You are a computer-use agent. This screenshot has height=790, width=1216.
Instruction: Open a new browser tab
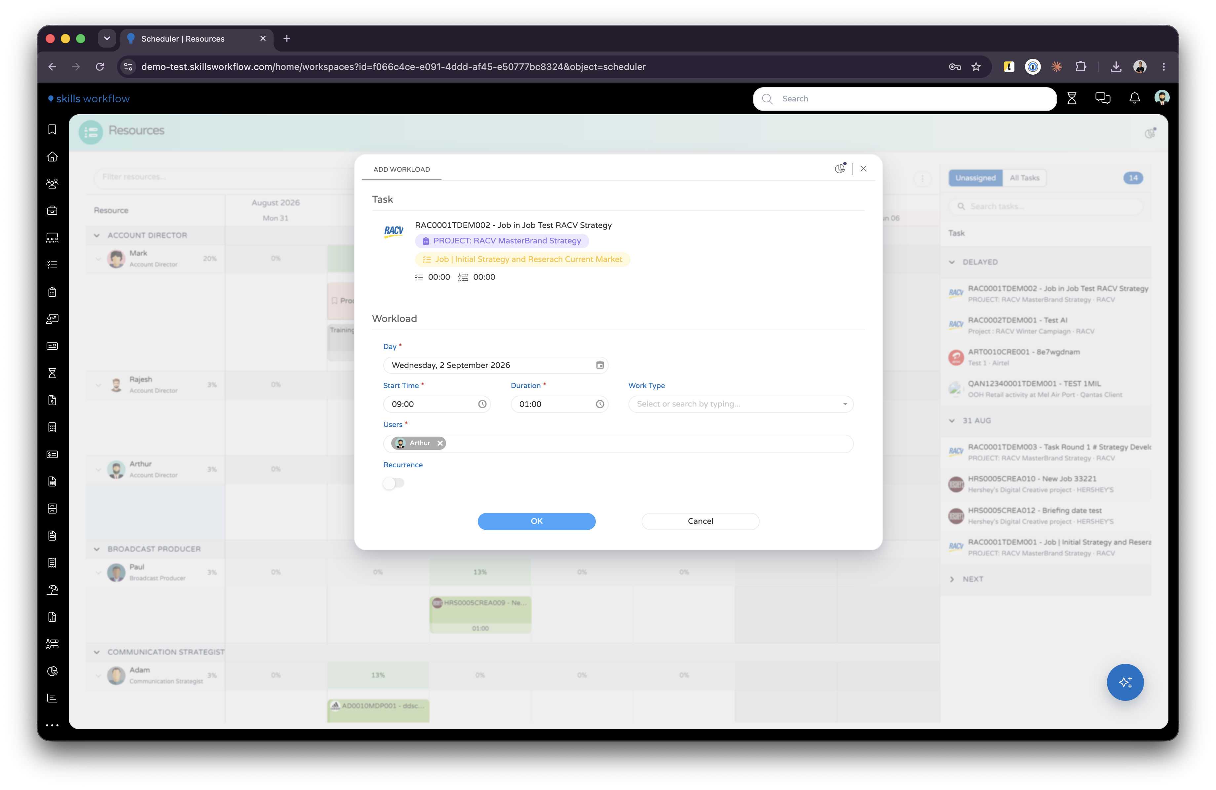click(286, 39)
